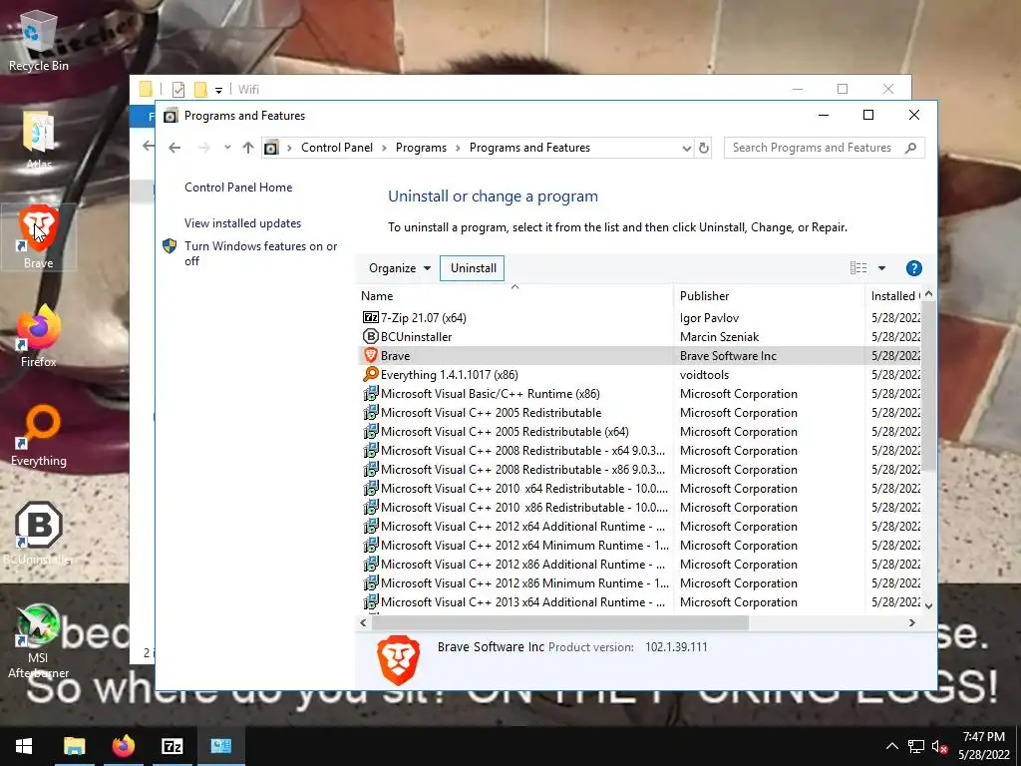Image resolution: width=1021 pixels, height=766 pixels.
Task: Click the Control Panel taskbar icon
Action: click(220, 746)
